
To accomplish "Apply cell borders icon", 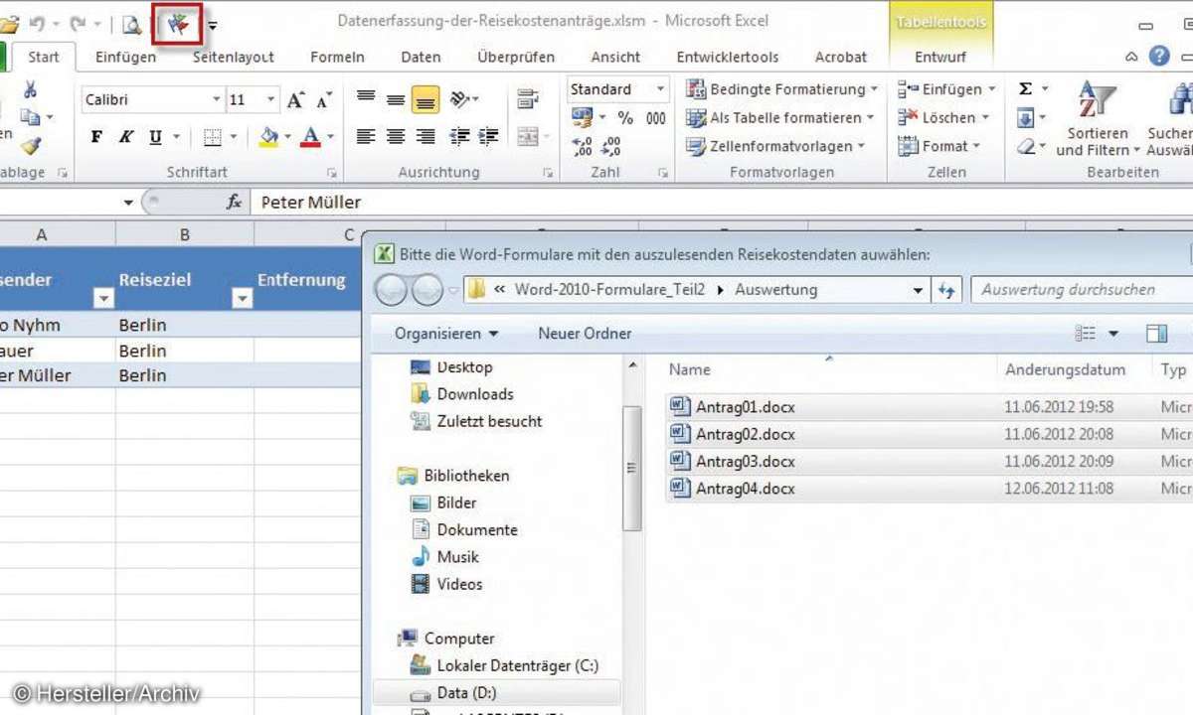I will pos(212,137).
